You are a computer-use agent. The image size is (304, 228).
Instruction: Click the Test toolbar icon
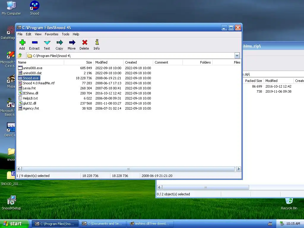[x=47, y=42]
